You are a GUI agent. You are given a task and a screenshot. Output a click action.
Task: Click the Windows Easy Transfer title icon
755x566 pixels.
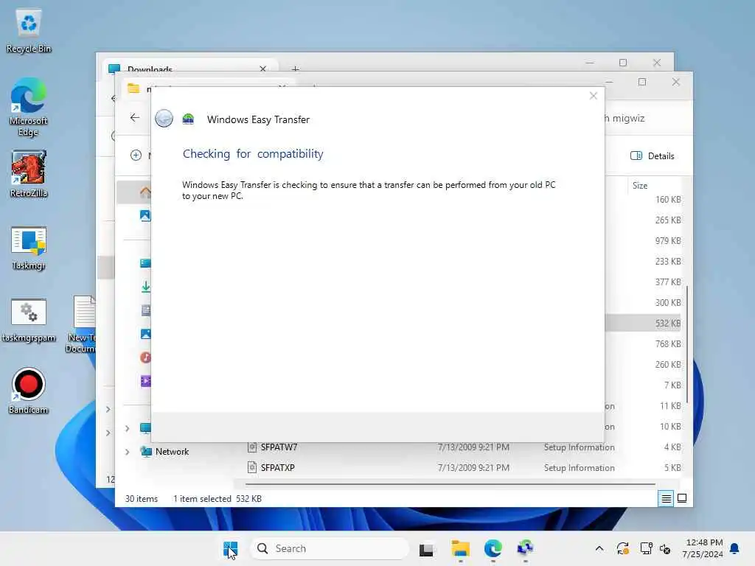pos(188,119)
